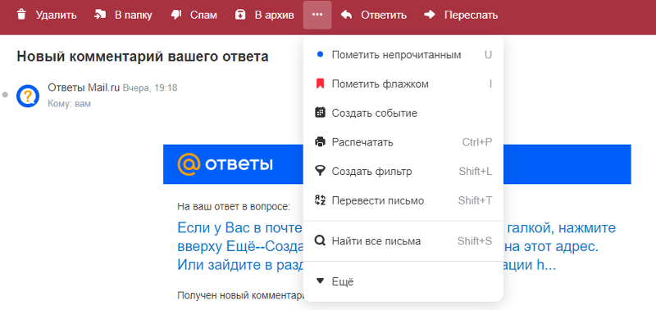
Task: Click the В папку toolbar label
Action: tap(134, 16)
